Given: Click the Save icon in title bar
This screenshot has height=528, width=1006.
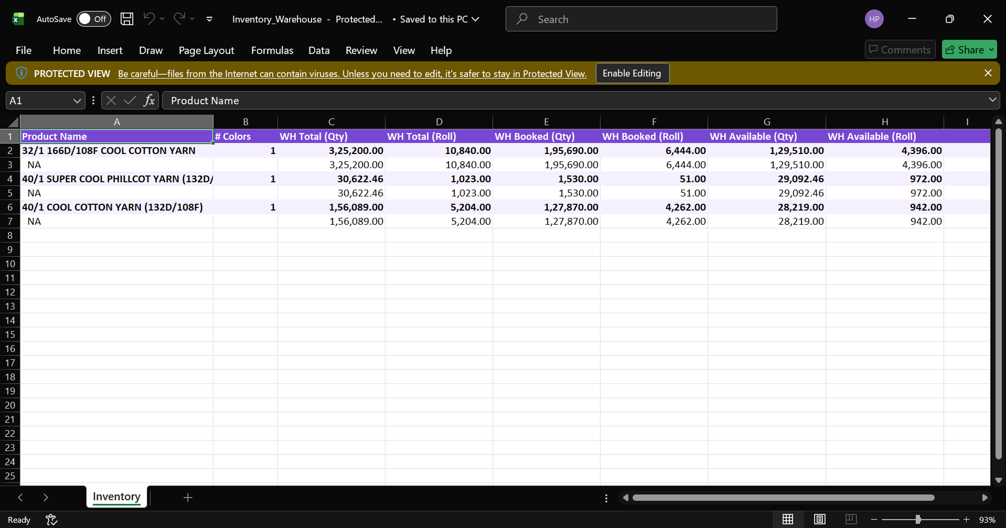Looking at the screenshot, I should click(x=126, y=19).
